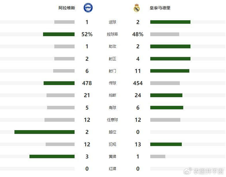The width and height of the screenshot is (226, 177).
Task: Select the 控球率 stat label
Action: pyautogui.click(x=113, y=34)
